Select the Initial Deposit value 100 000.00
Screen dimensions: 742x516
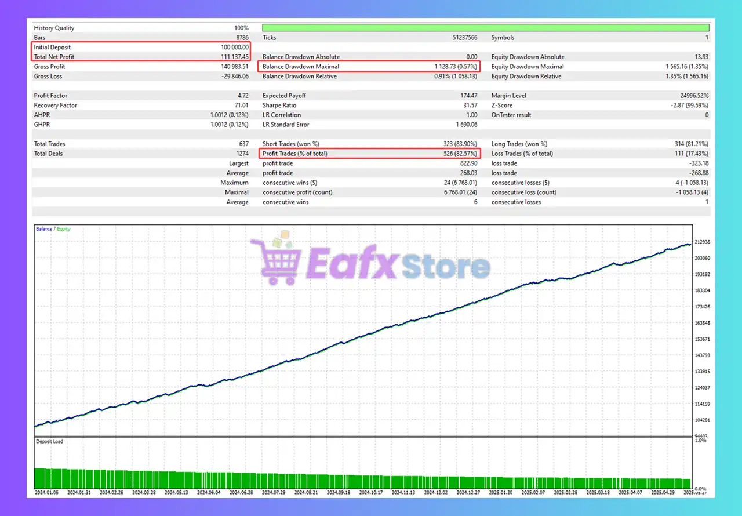point(231,47)
